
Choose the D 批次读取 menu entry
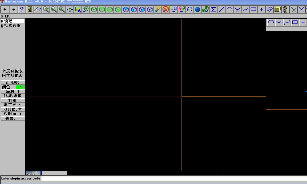pyautogui.click(x=12, y=26)
